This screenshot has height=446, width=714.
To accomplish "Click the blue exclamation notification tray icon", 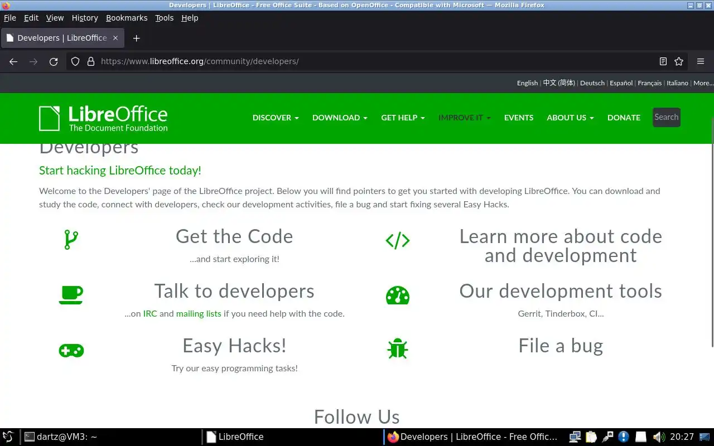I will [x=624, y=437].
